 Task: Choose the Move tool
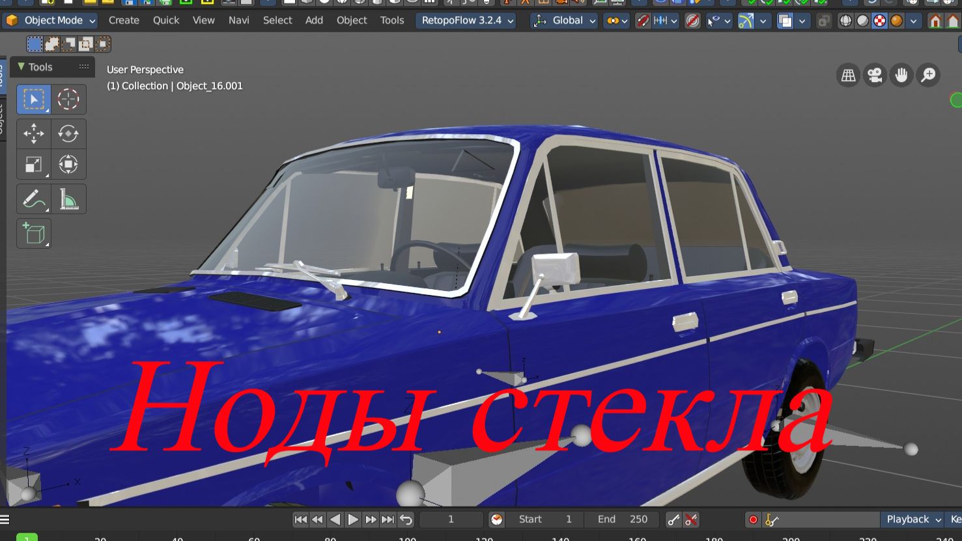[x=33, y=133]
